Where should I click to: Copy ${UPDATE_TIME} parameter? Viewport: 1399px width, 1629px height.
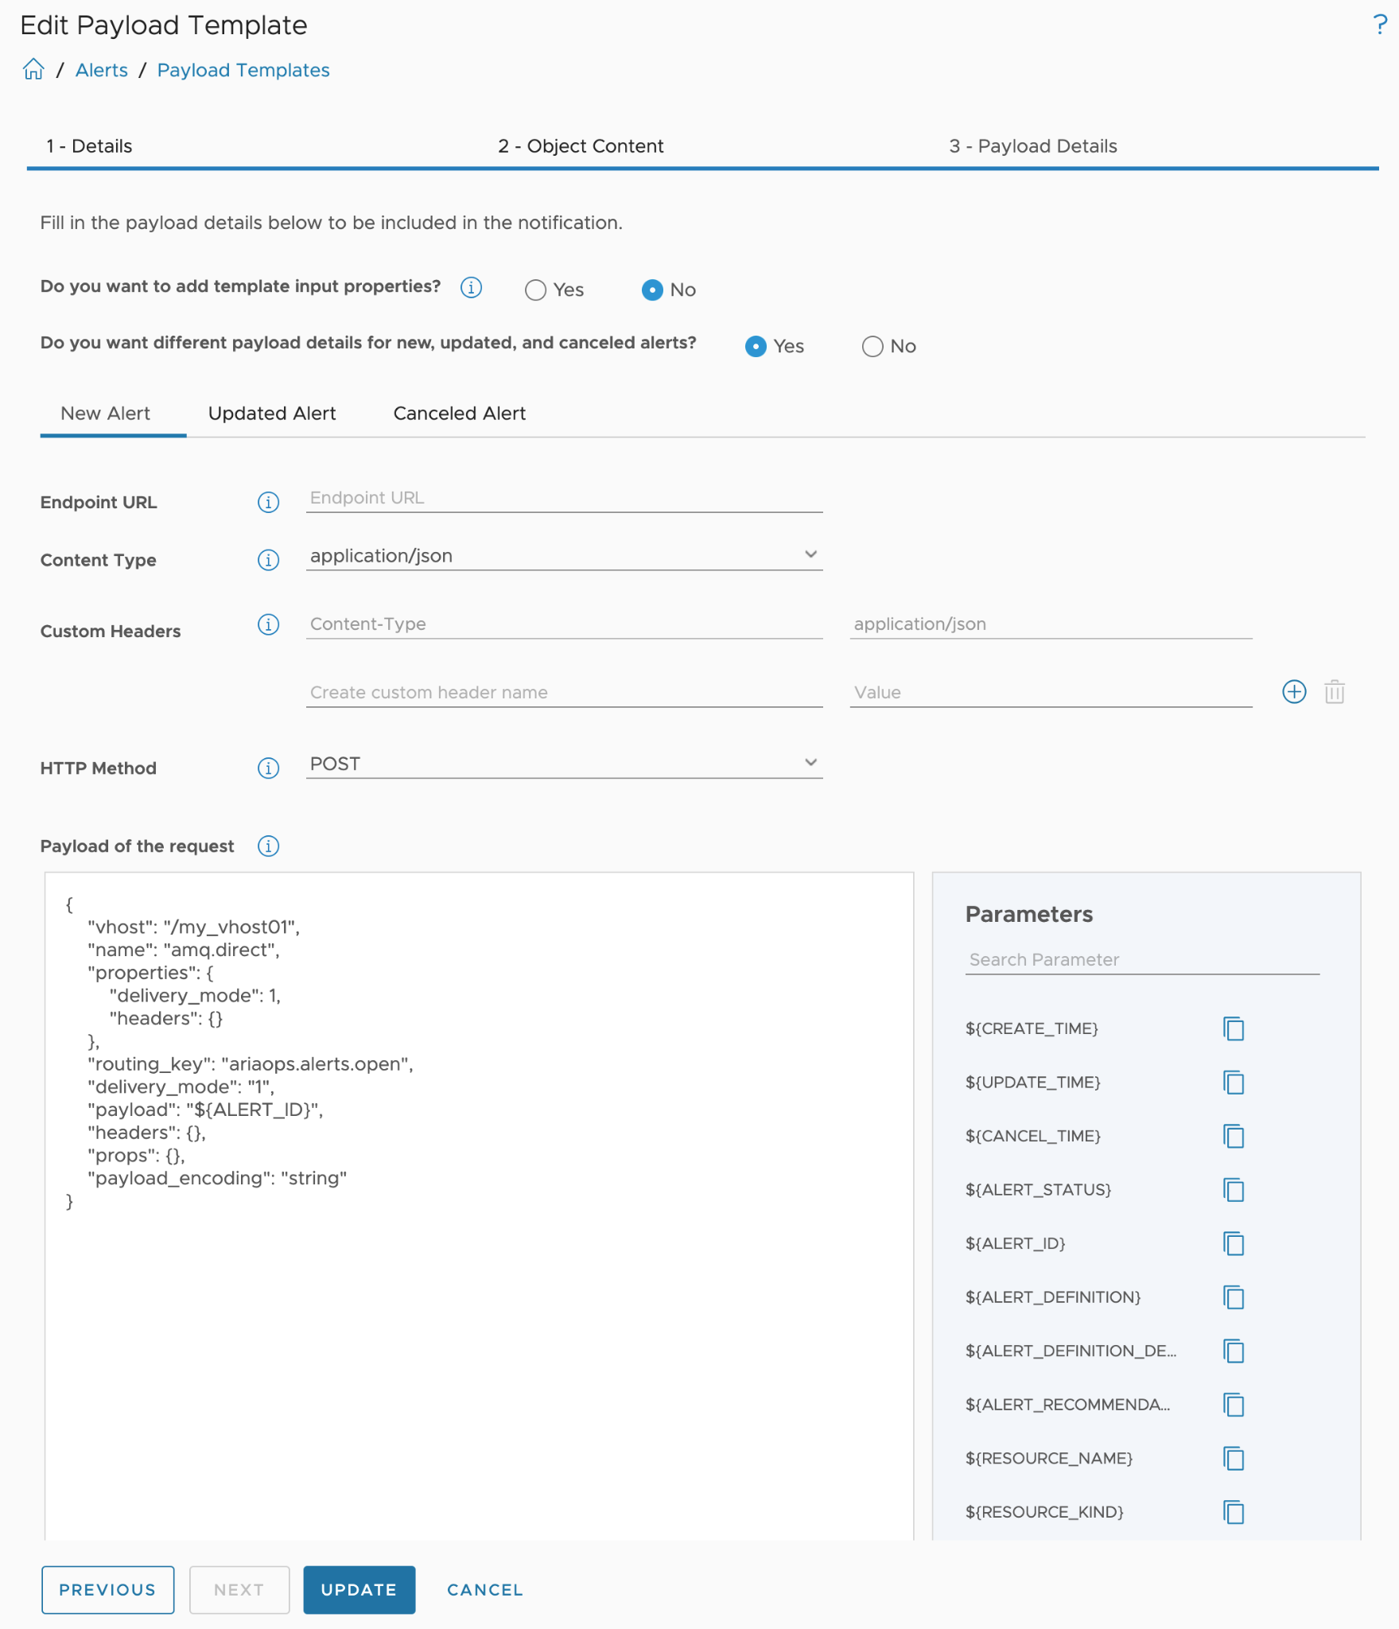(x=1234, y=1082)
